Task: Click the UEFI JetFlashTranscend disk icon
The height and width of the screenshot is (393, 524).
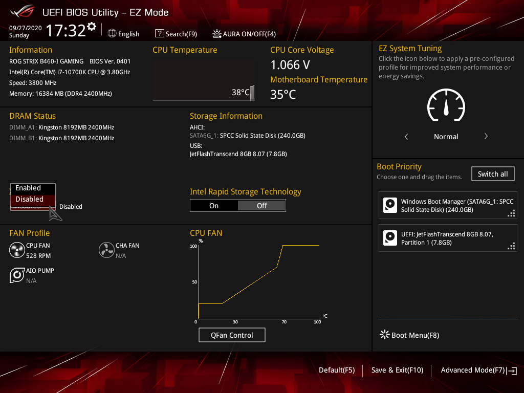Action: pyautogui.click(x=390, y=238)
